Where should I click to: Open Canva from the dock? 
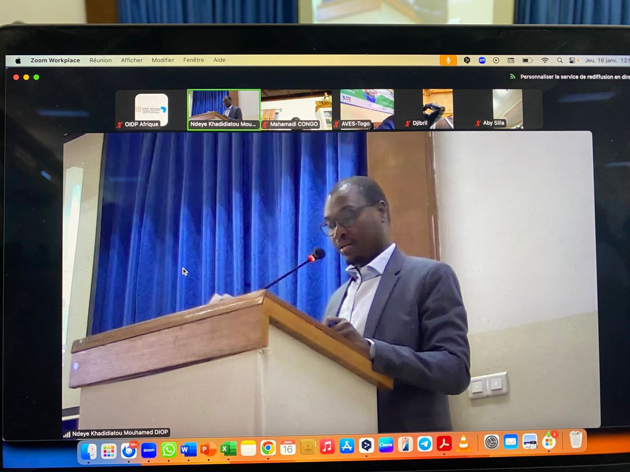tap(386, 445)
